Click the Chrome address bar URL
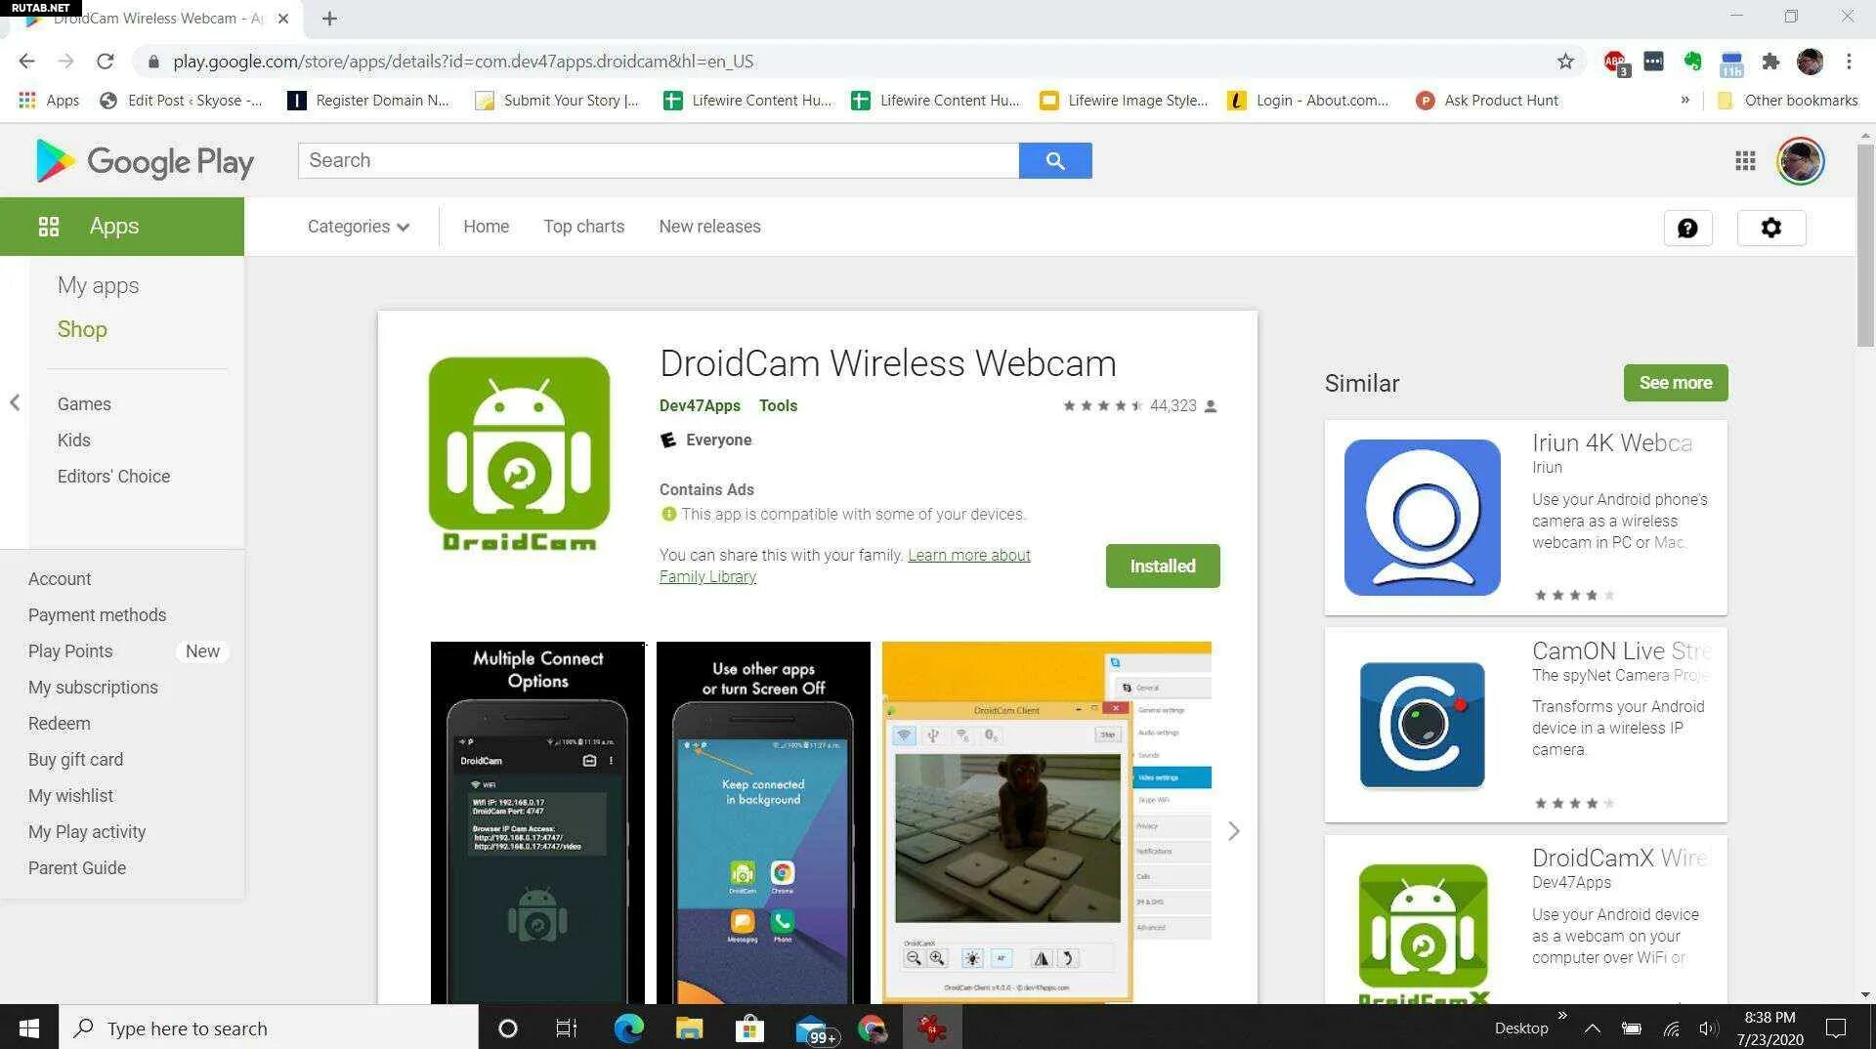Image resolution: width=1876 pixels, height=1049 pixels. (463, 62)
